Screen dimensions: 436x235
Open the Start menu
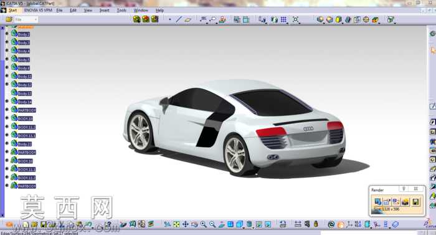point(12,11)
